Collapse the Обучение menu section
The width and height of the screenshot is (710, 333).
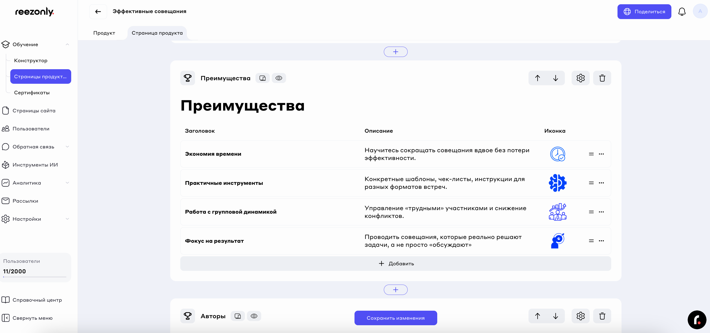[67, 44]
